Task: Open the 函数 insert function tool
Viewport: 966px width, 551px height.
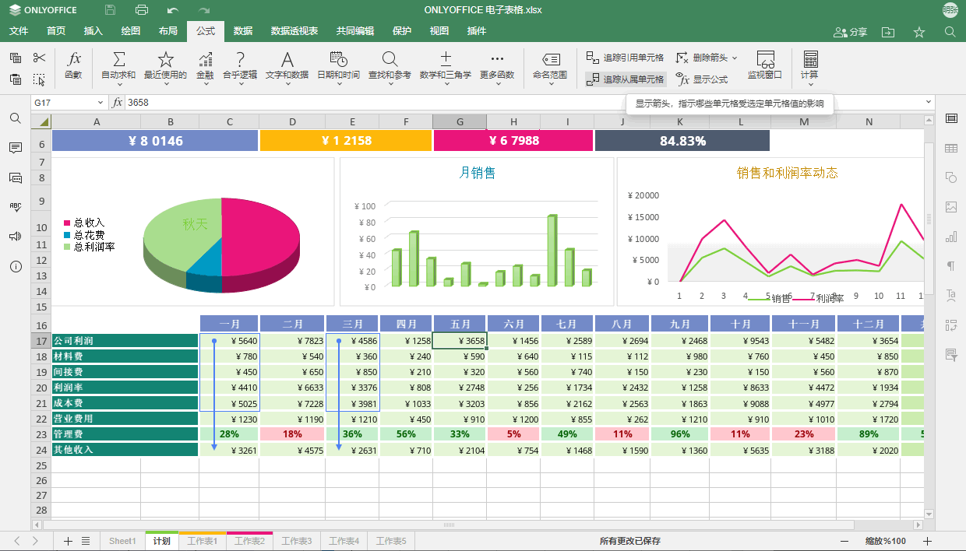Action: pyautogui.click(x=74, y=67)
